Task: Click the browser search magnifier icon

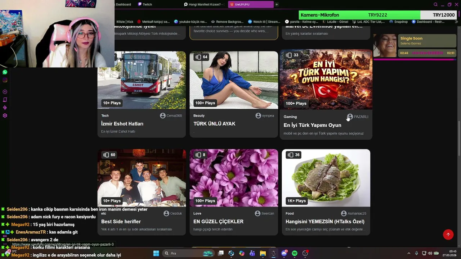Action: 436,4
